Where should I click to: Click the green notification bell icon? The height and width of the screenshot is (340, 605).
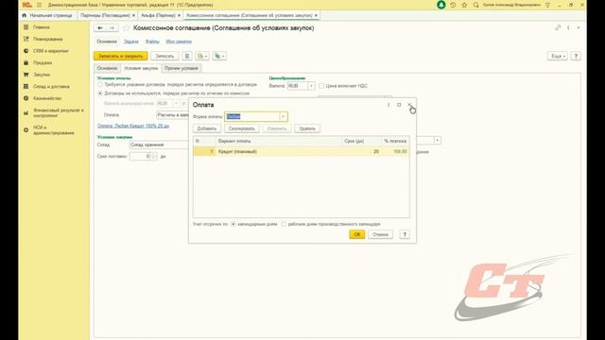coord(441,5)
